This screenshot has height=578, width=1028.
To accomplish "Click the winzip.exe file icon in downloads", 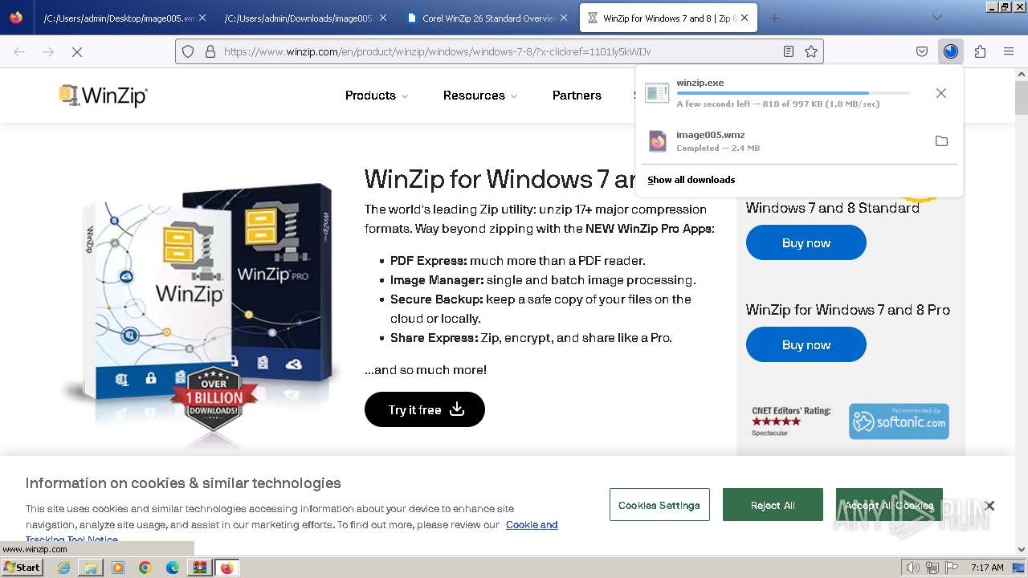I will [657, 93].
